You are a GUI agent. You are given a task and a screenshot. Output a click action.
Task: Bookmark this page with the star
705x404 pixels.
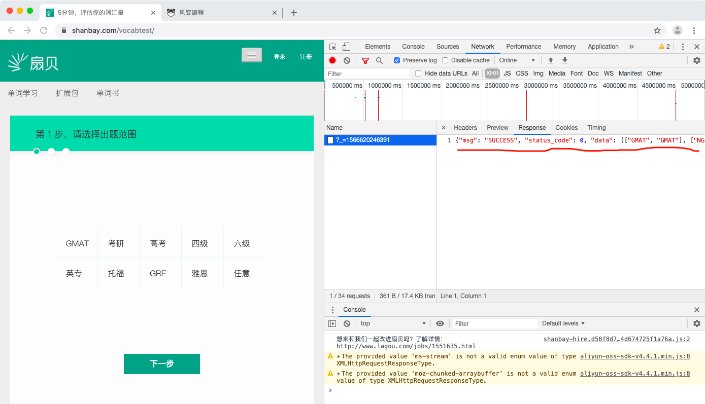[657, 30]
